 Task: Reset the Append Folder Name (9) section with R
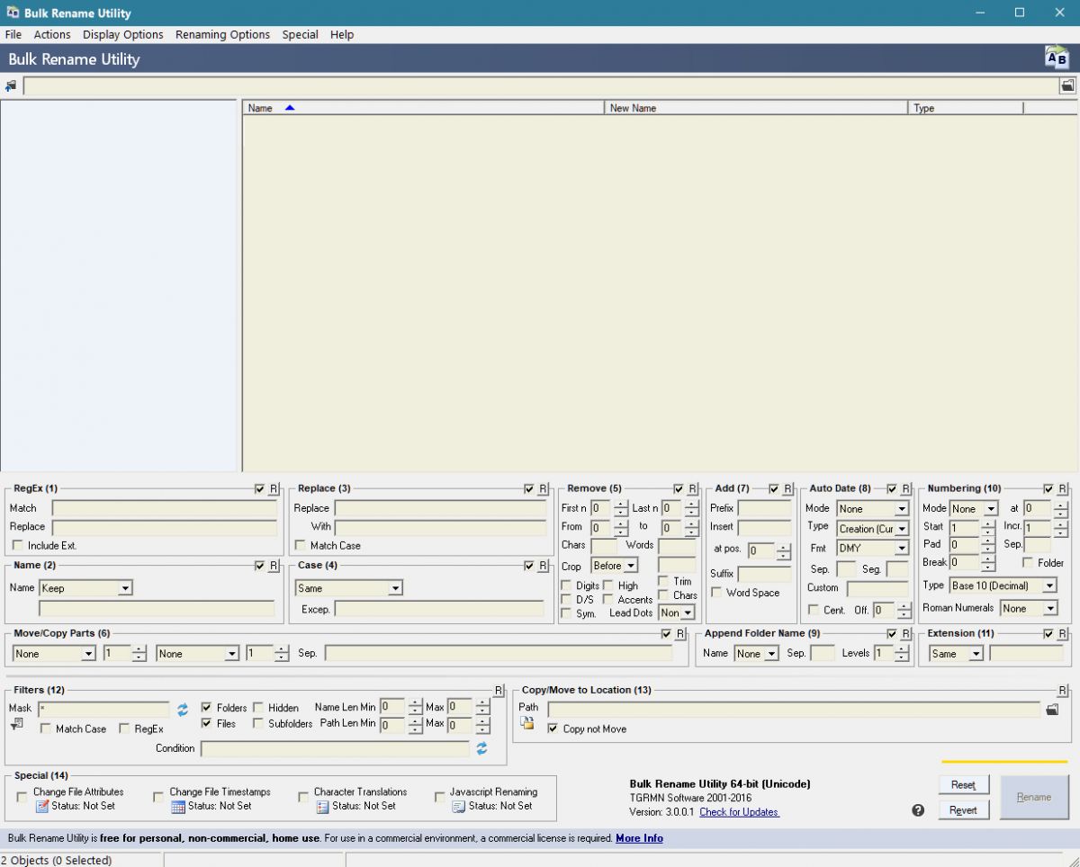point(905,634)
